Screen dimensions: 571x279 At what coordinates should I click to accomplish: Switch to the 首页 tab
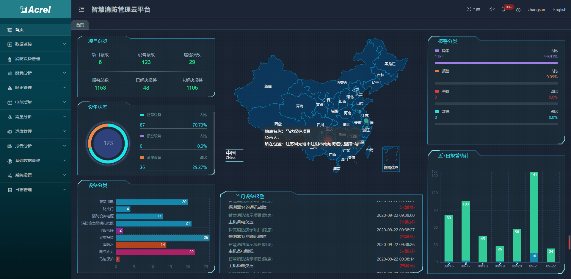click(x=80, y=25)
